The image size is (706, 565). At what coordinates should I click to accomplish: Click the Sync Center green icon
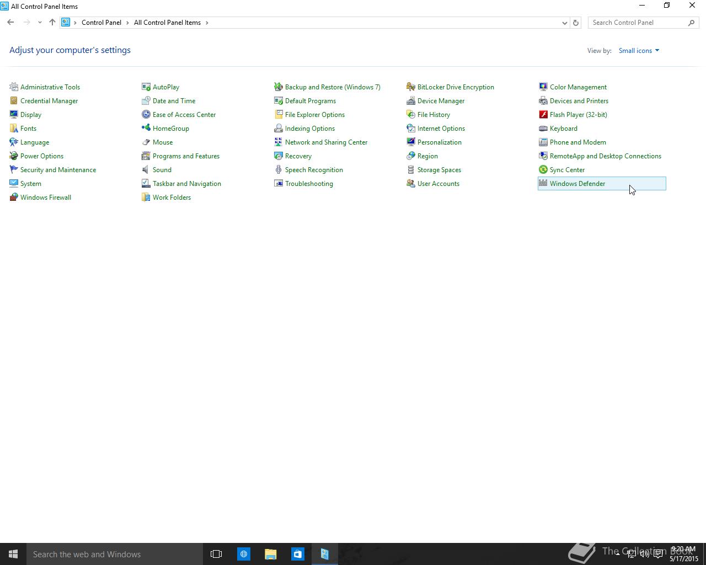click(543, 169)
